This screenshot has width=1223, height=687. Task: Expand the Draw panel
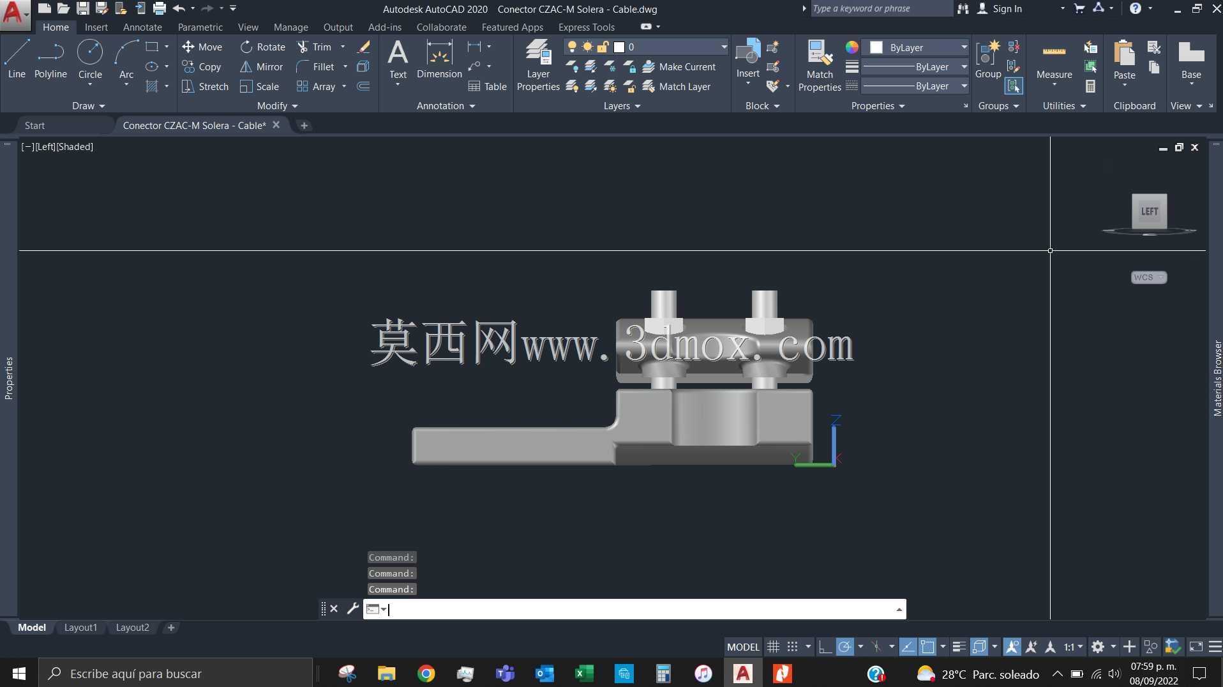coord(88,105)
